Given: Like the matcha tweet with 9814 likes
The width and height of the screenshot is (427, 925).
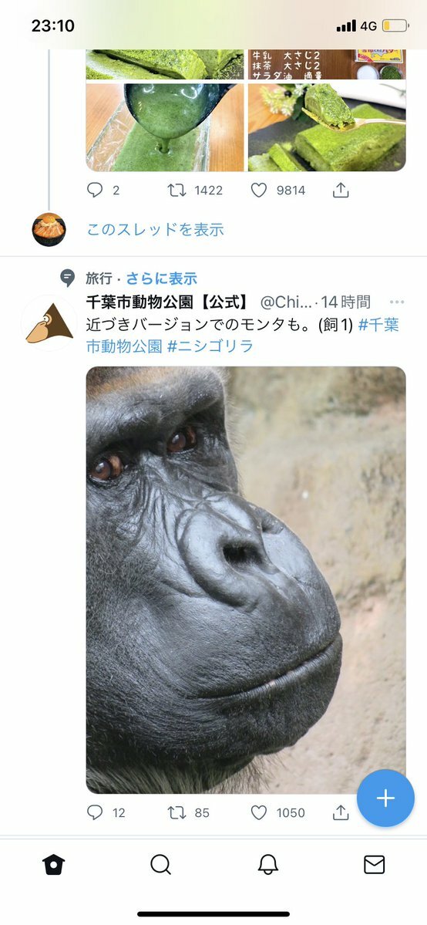Looking at the screenshot, I should (x=259, y=190).
